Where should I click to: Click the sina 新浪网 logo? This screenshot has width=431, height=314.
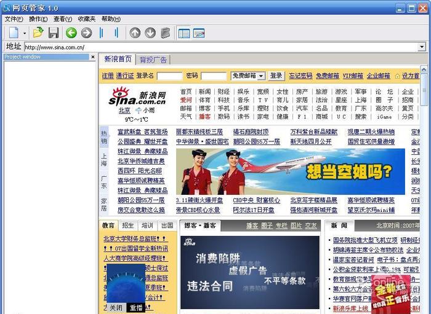pos(137,96)
